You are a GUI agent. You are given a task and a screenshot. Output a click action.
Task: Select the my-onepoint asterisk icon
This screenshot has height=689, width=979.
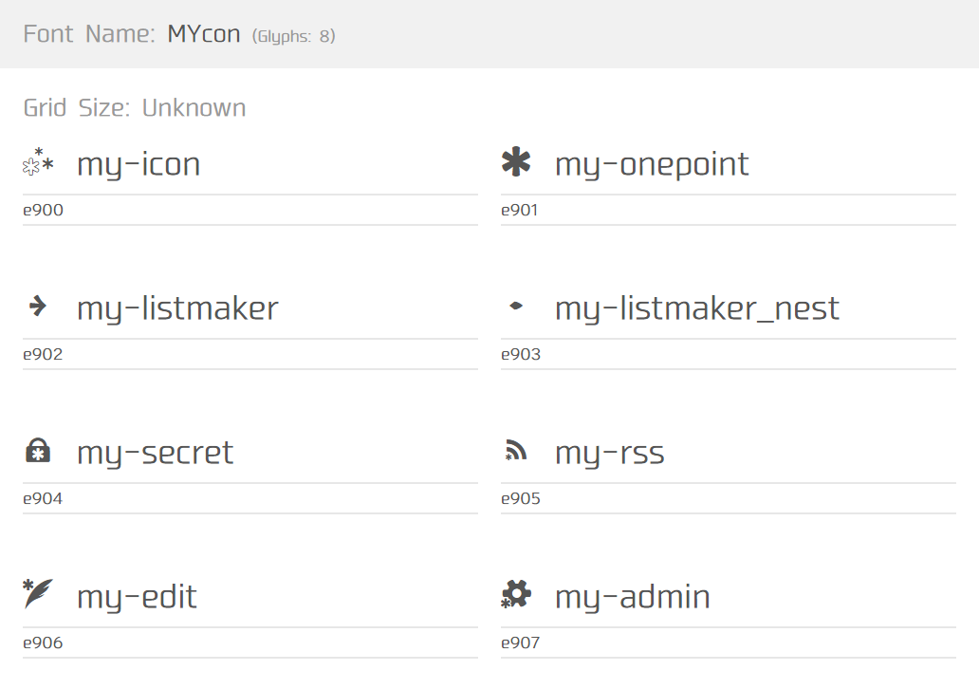(x=515, y=162)
